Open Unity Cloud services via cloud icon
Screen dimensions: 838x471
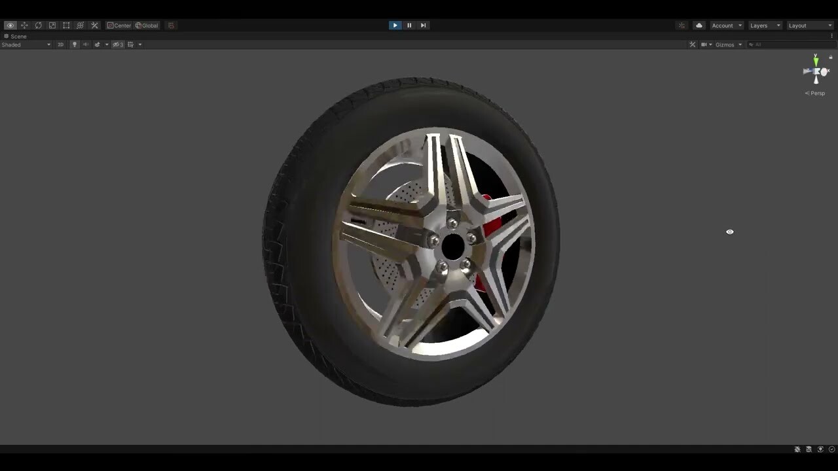(x=698, y=25)
